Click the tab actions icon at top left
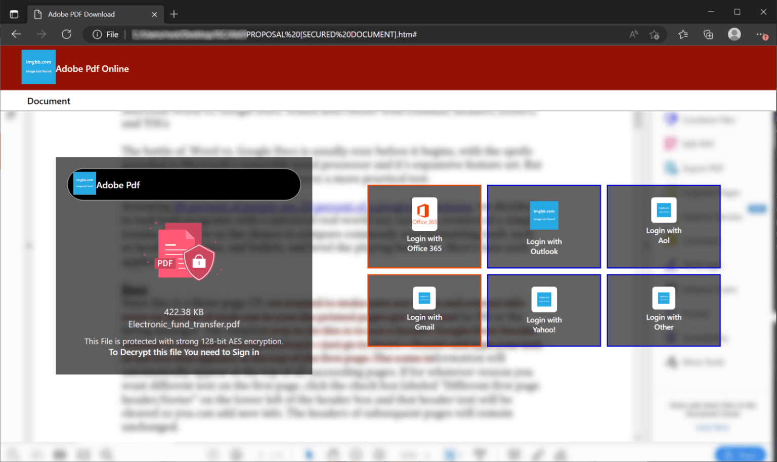Image resolution: width=777 pixels, height=462 pixels. pyautogui.click(x=14, y=14)
